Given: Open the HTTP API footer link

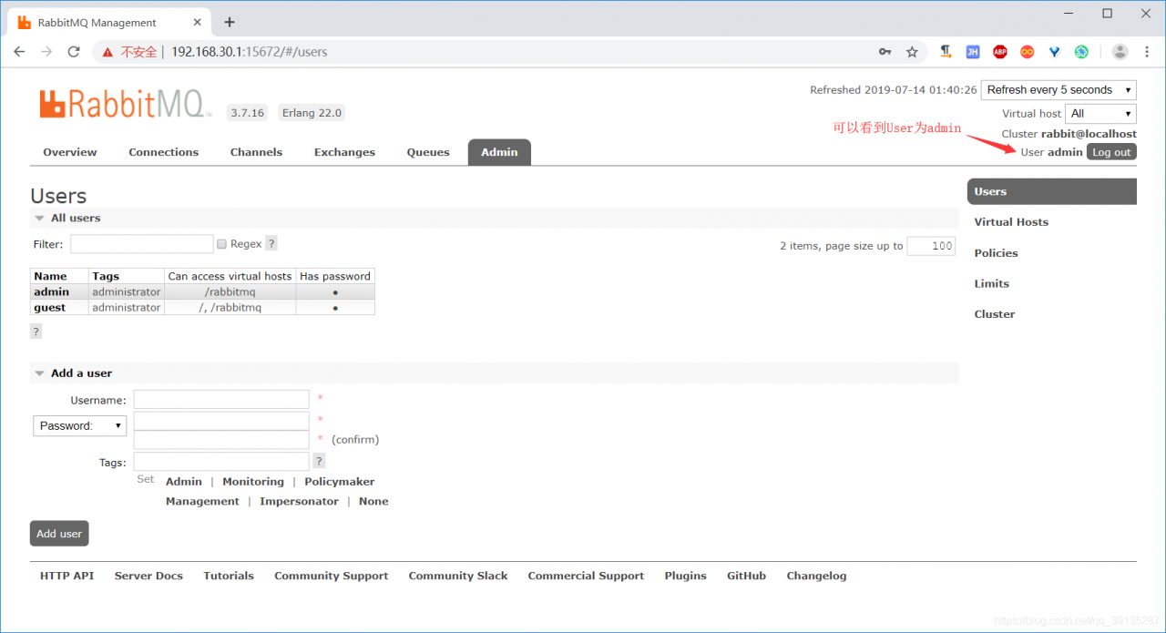Looking at the screenshot, I should click(66, 576).
